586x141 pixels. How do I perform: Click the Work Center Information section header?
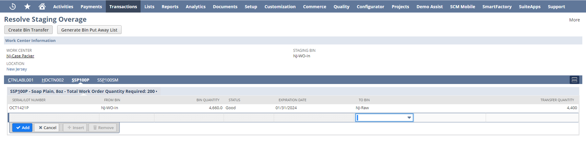point(30,41)
